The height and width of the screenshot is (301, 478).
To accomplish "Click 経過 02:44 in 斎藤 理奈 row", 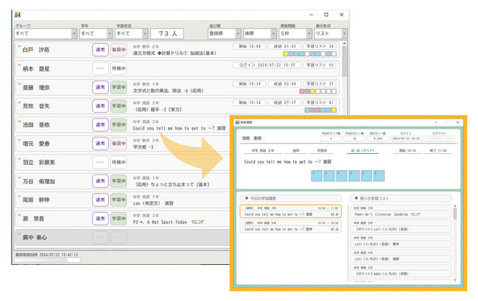I will 285,84.
